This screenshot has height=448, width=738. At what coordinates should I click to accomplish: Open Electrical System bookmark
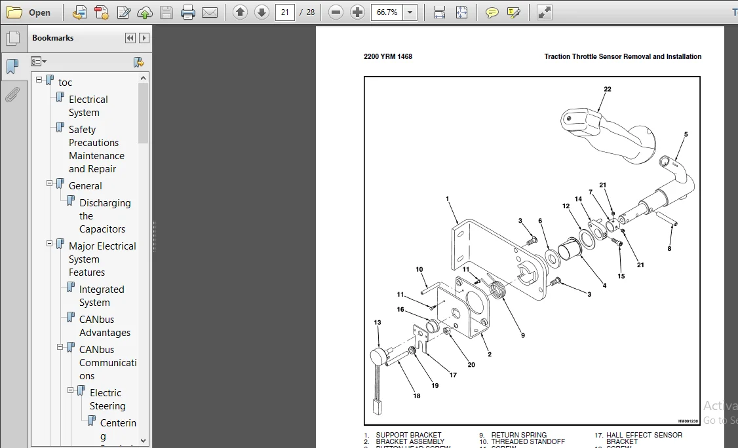[x=88, y=106]
